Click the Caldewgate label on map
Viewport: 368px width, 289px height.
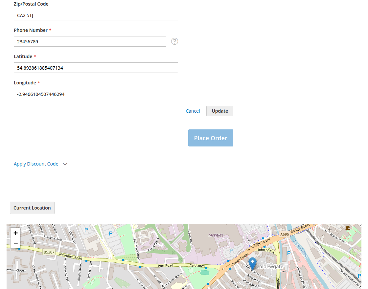tap(270, 266)
